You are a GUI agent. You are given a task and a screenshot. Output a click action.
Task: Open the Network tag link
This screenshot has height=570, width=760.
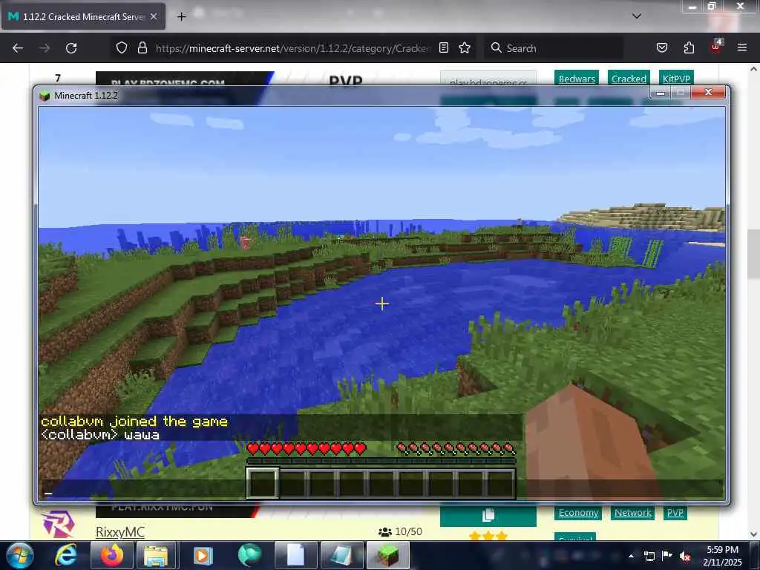click(x=633, y=512)
